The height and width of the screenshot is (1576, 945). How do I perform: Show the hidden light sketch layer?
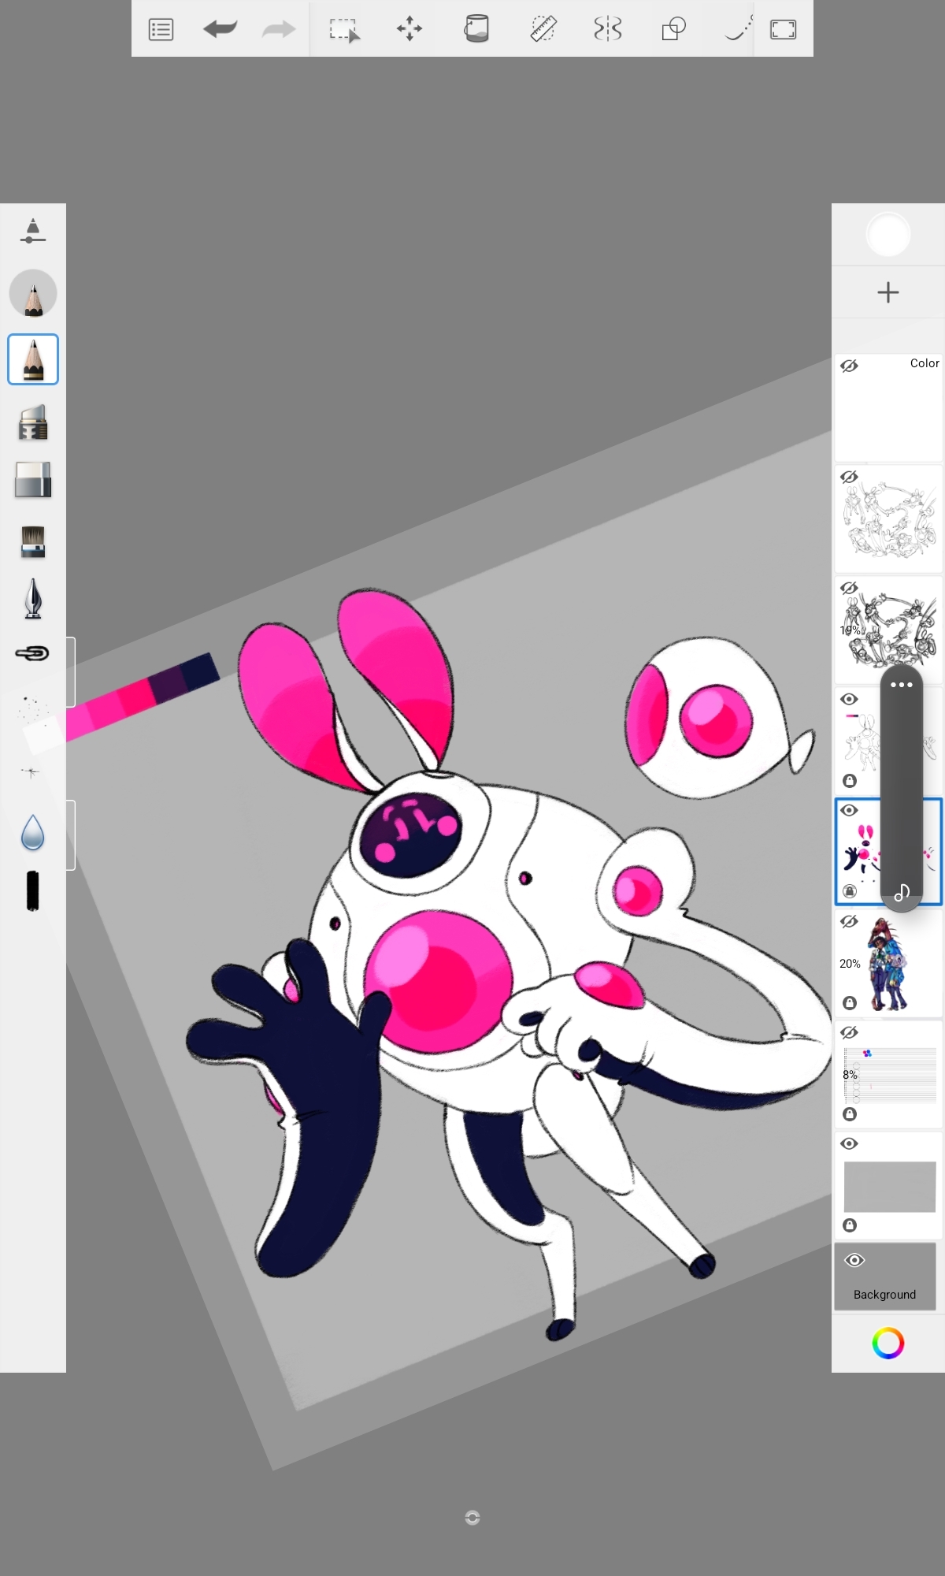pyautogui.click(x=849, y=478)
